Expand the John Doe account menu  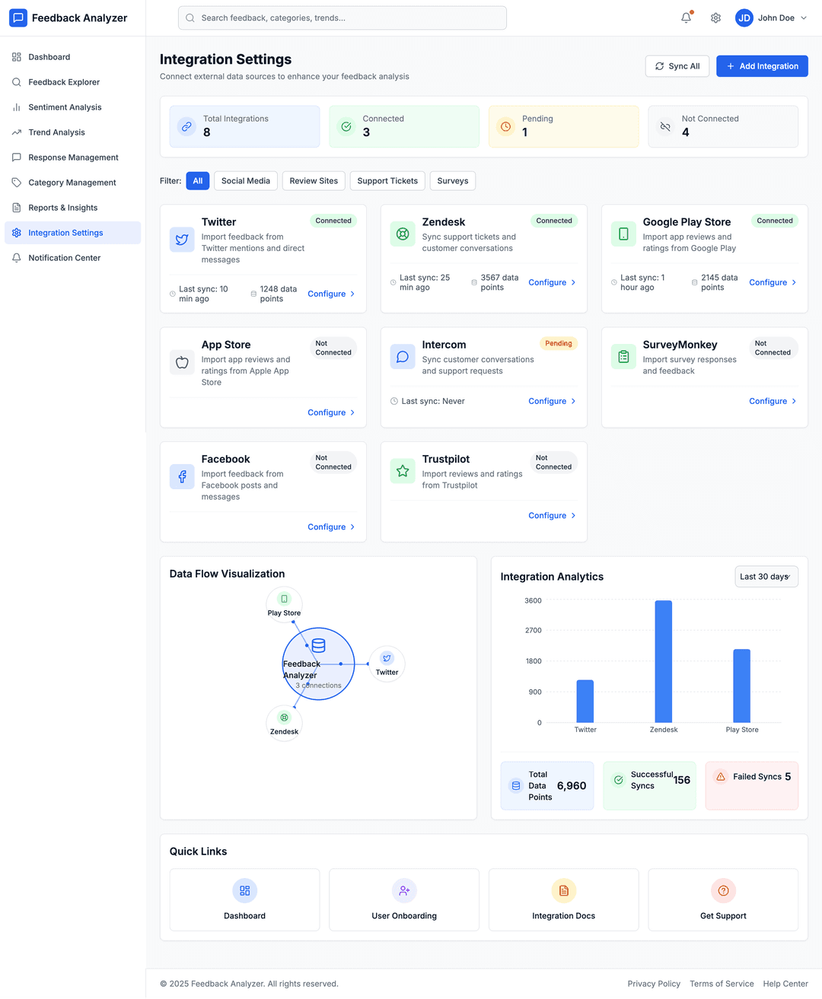coord(771,17)
